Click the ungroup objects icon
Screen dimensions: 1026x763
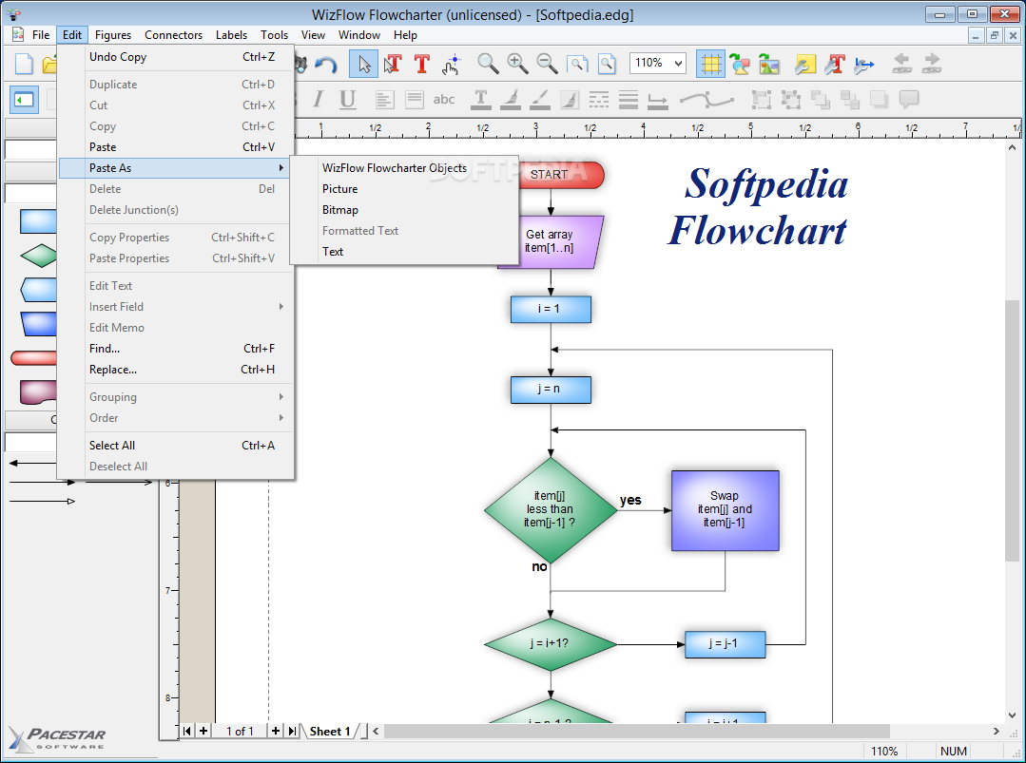click(x=790, y=100)
